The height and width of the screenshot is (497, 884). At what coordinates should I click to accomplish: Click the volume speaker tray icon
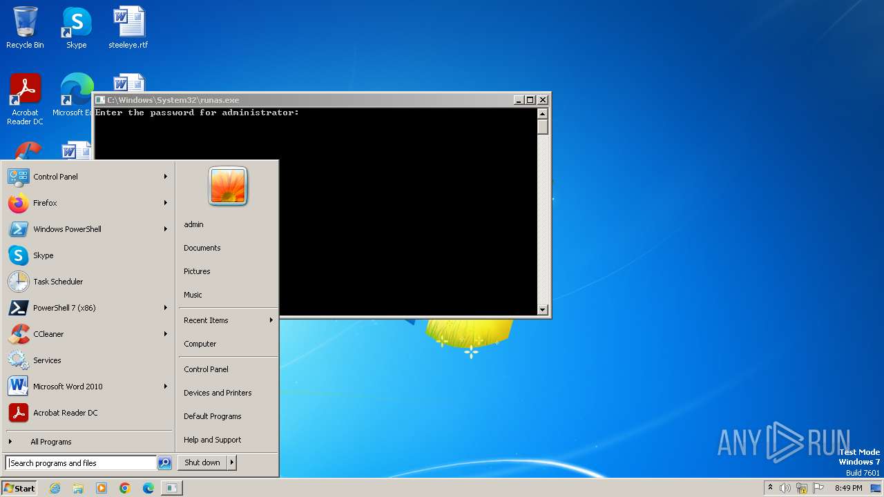(785, 488)
